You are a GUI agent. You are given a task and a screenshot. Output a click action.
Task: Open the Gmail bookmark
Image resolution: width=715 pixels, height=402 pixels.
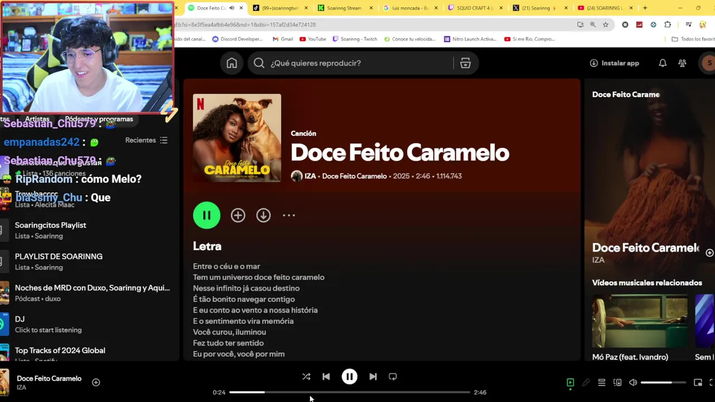283,39
